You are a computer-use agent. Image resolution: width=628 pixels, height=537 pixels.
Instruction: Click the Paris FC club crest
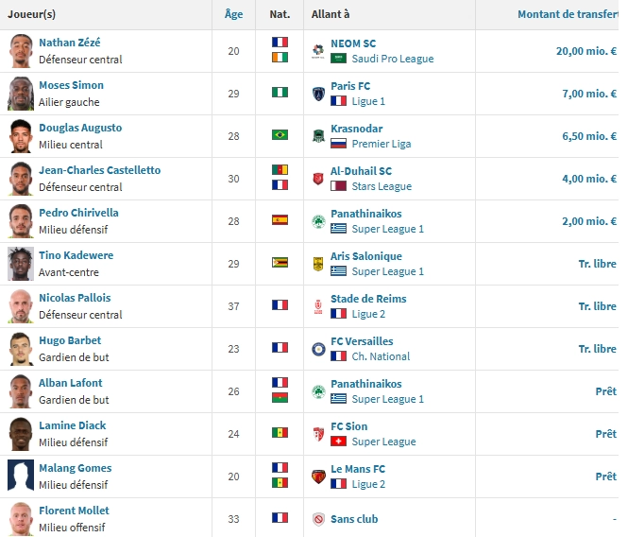tap(318, 93)
